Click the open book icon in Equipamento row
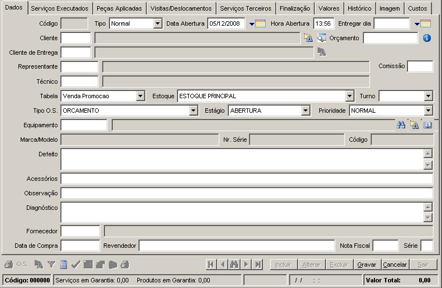 point(427,125)
